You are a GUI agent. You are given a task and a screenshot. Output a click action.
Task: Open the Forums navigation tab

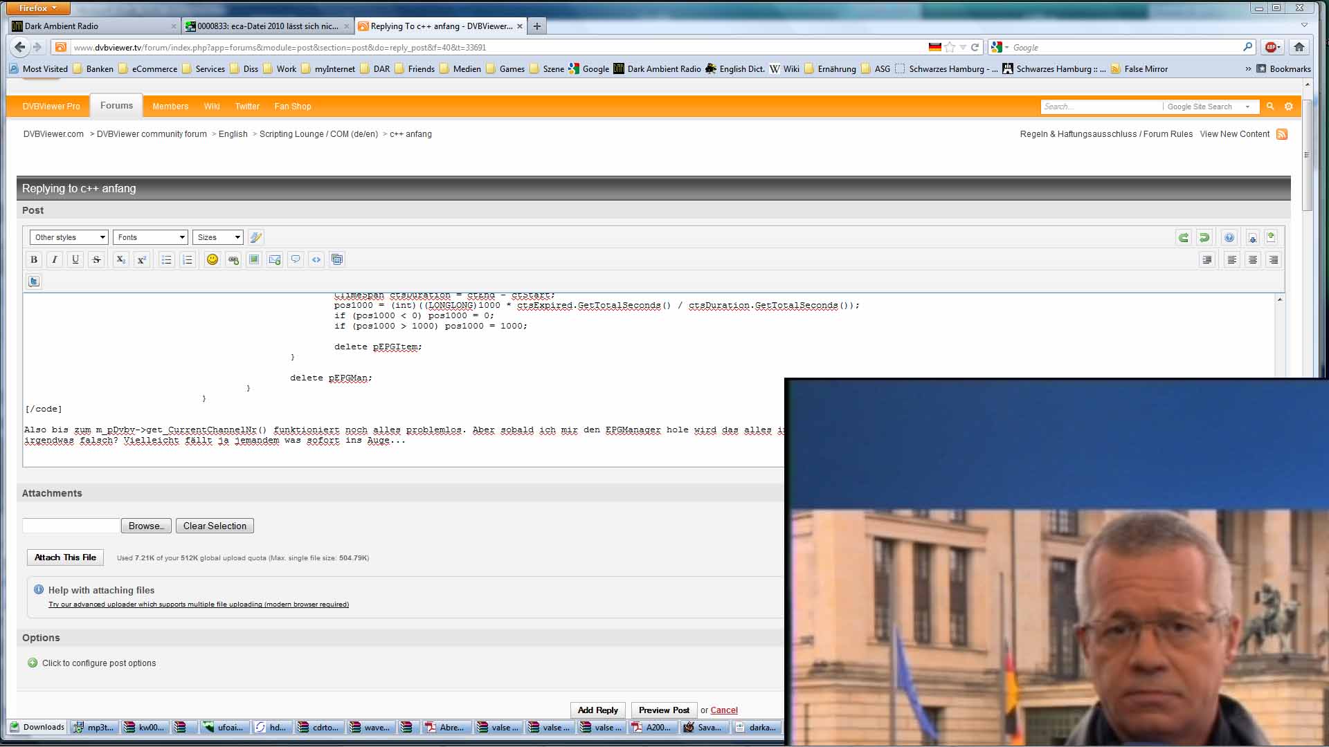pos(116,106)
